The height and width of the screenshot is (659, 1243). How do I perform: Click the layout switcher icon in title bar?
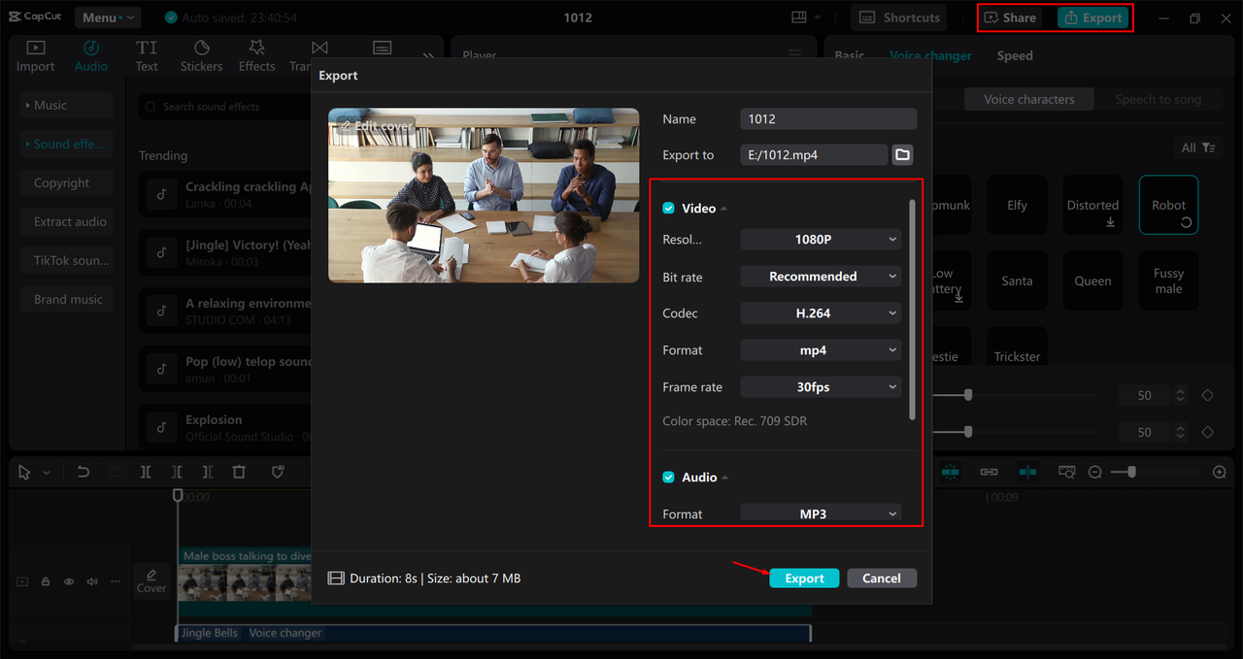(x=799, y=17)
